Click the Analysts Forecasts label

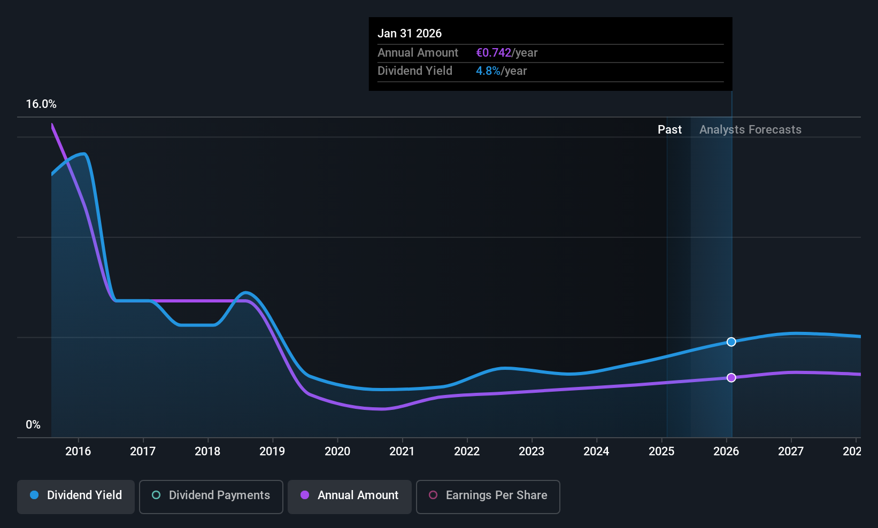pyautogui.click(x=750, y=130)
